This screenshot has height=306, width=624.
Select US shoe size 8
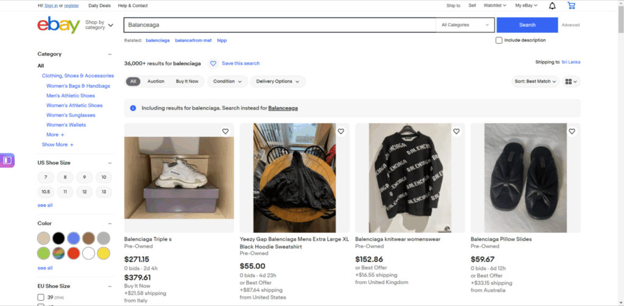[x=65, y=177]
